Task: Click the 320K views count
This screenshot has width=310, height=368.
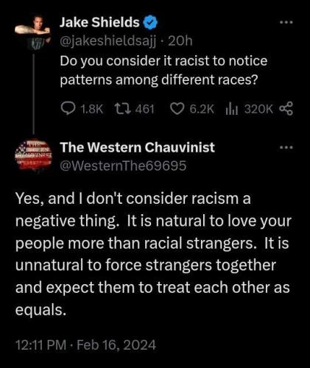Action: click(258, 109)
